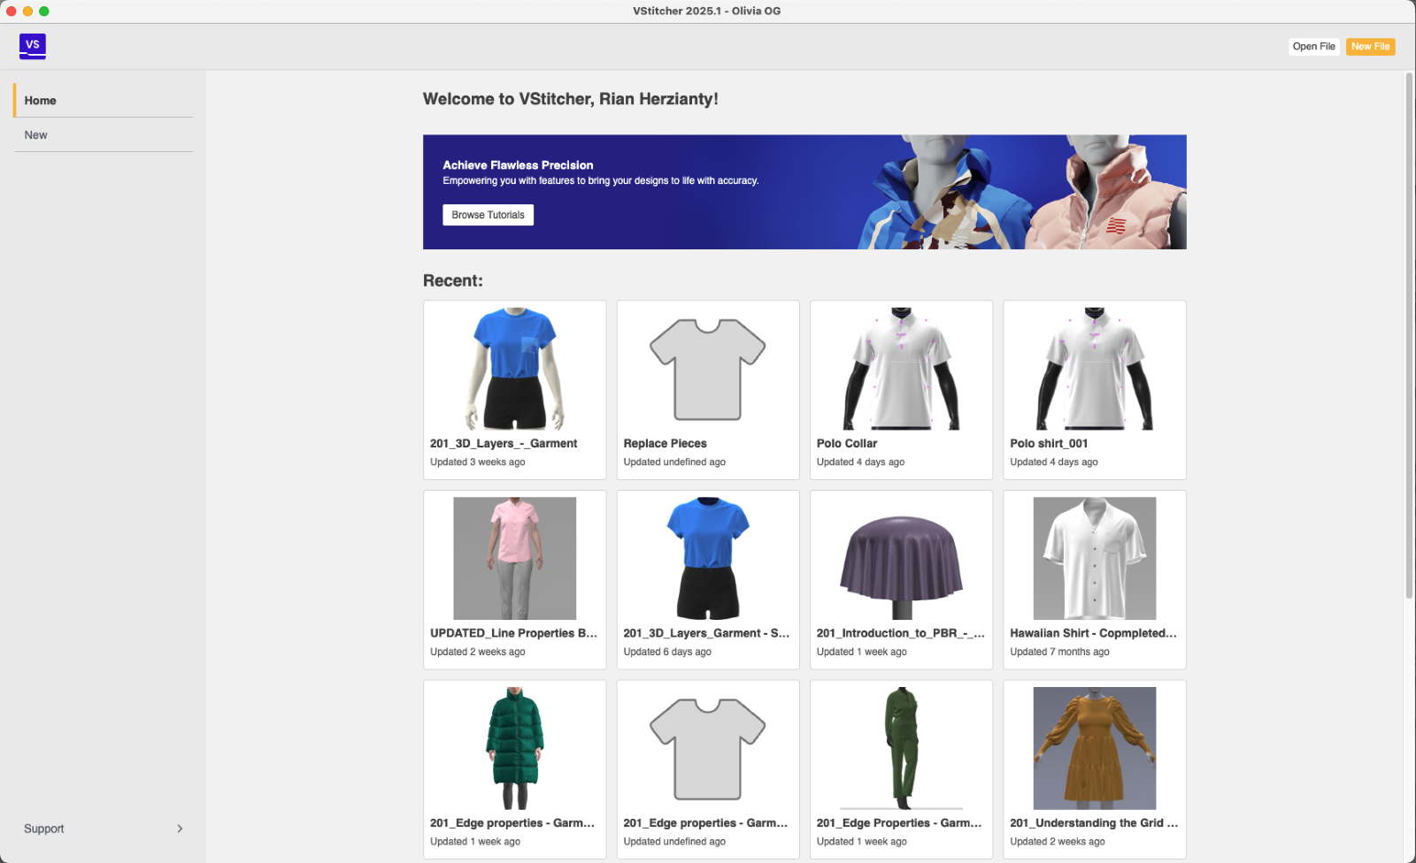Open 201_Understanding the Grid orange dress thumbnail
The image size is (1416, 863).
[1095, 748]
